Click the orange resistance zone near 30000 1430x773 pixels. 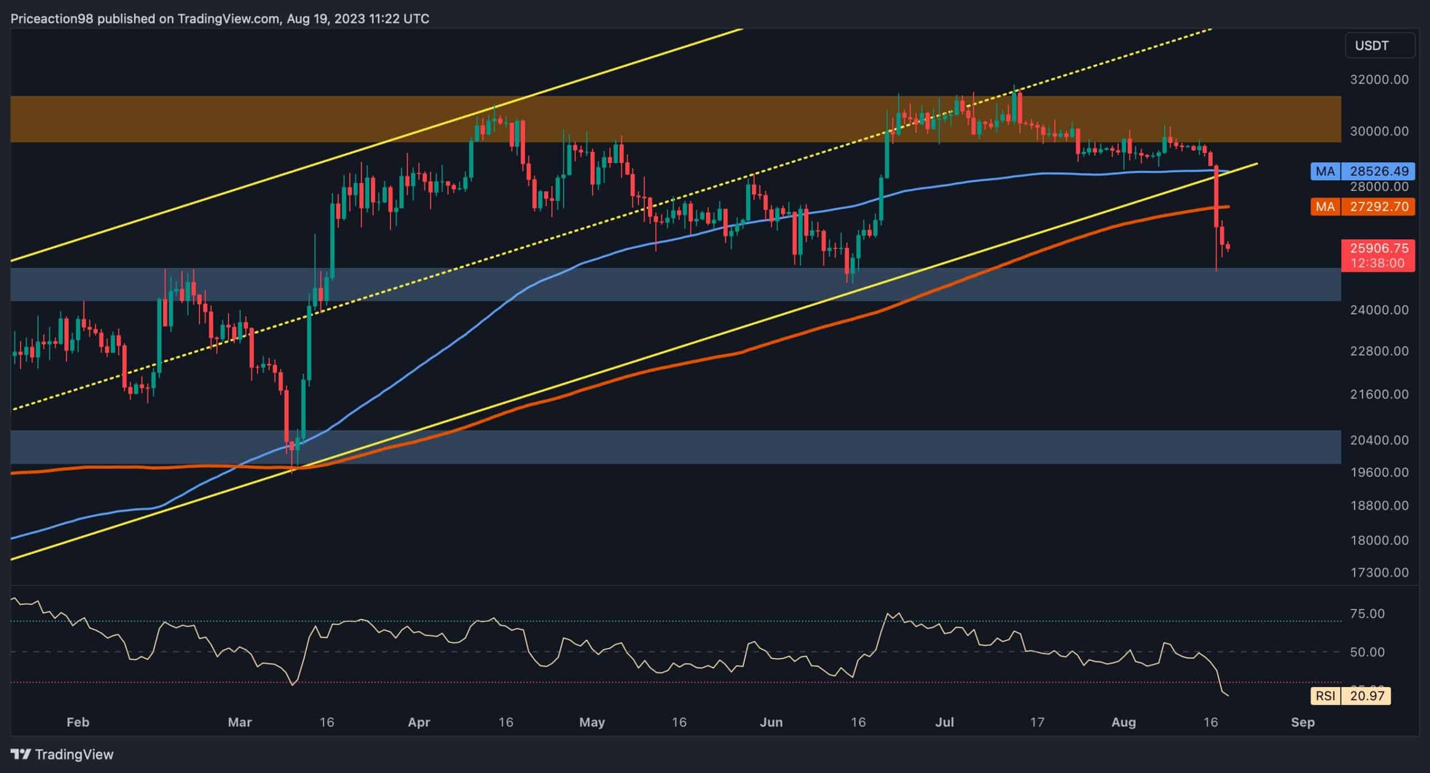(x=675, y=119)
